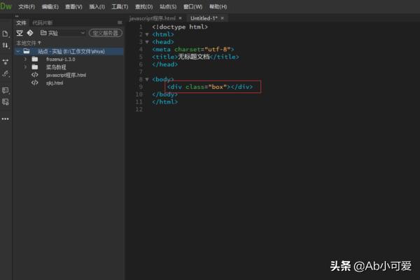Open the 插入(I) menu

pos(97,6)
